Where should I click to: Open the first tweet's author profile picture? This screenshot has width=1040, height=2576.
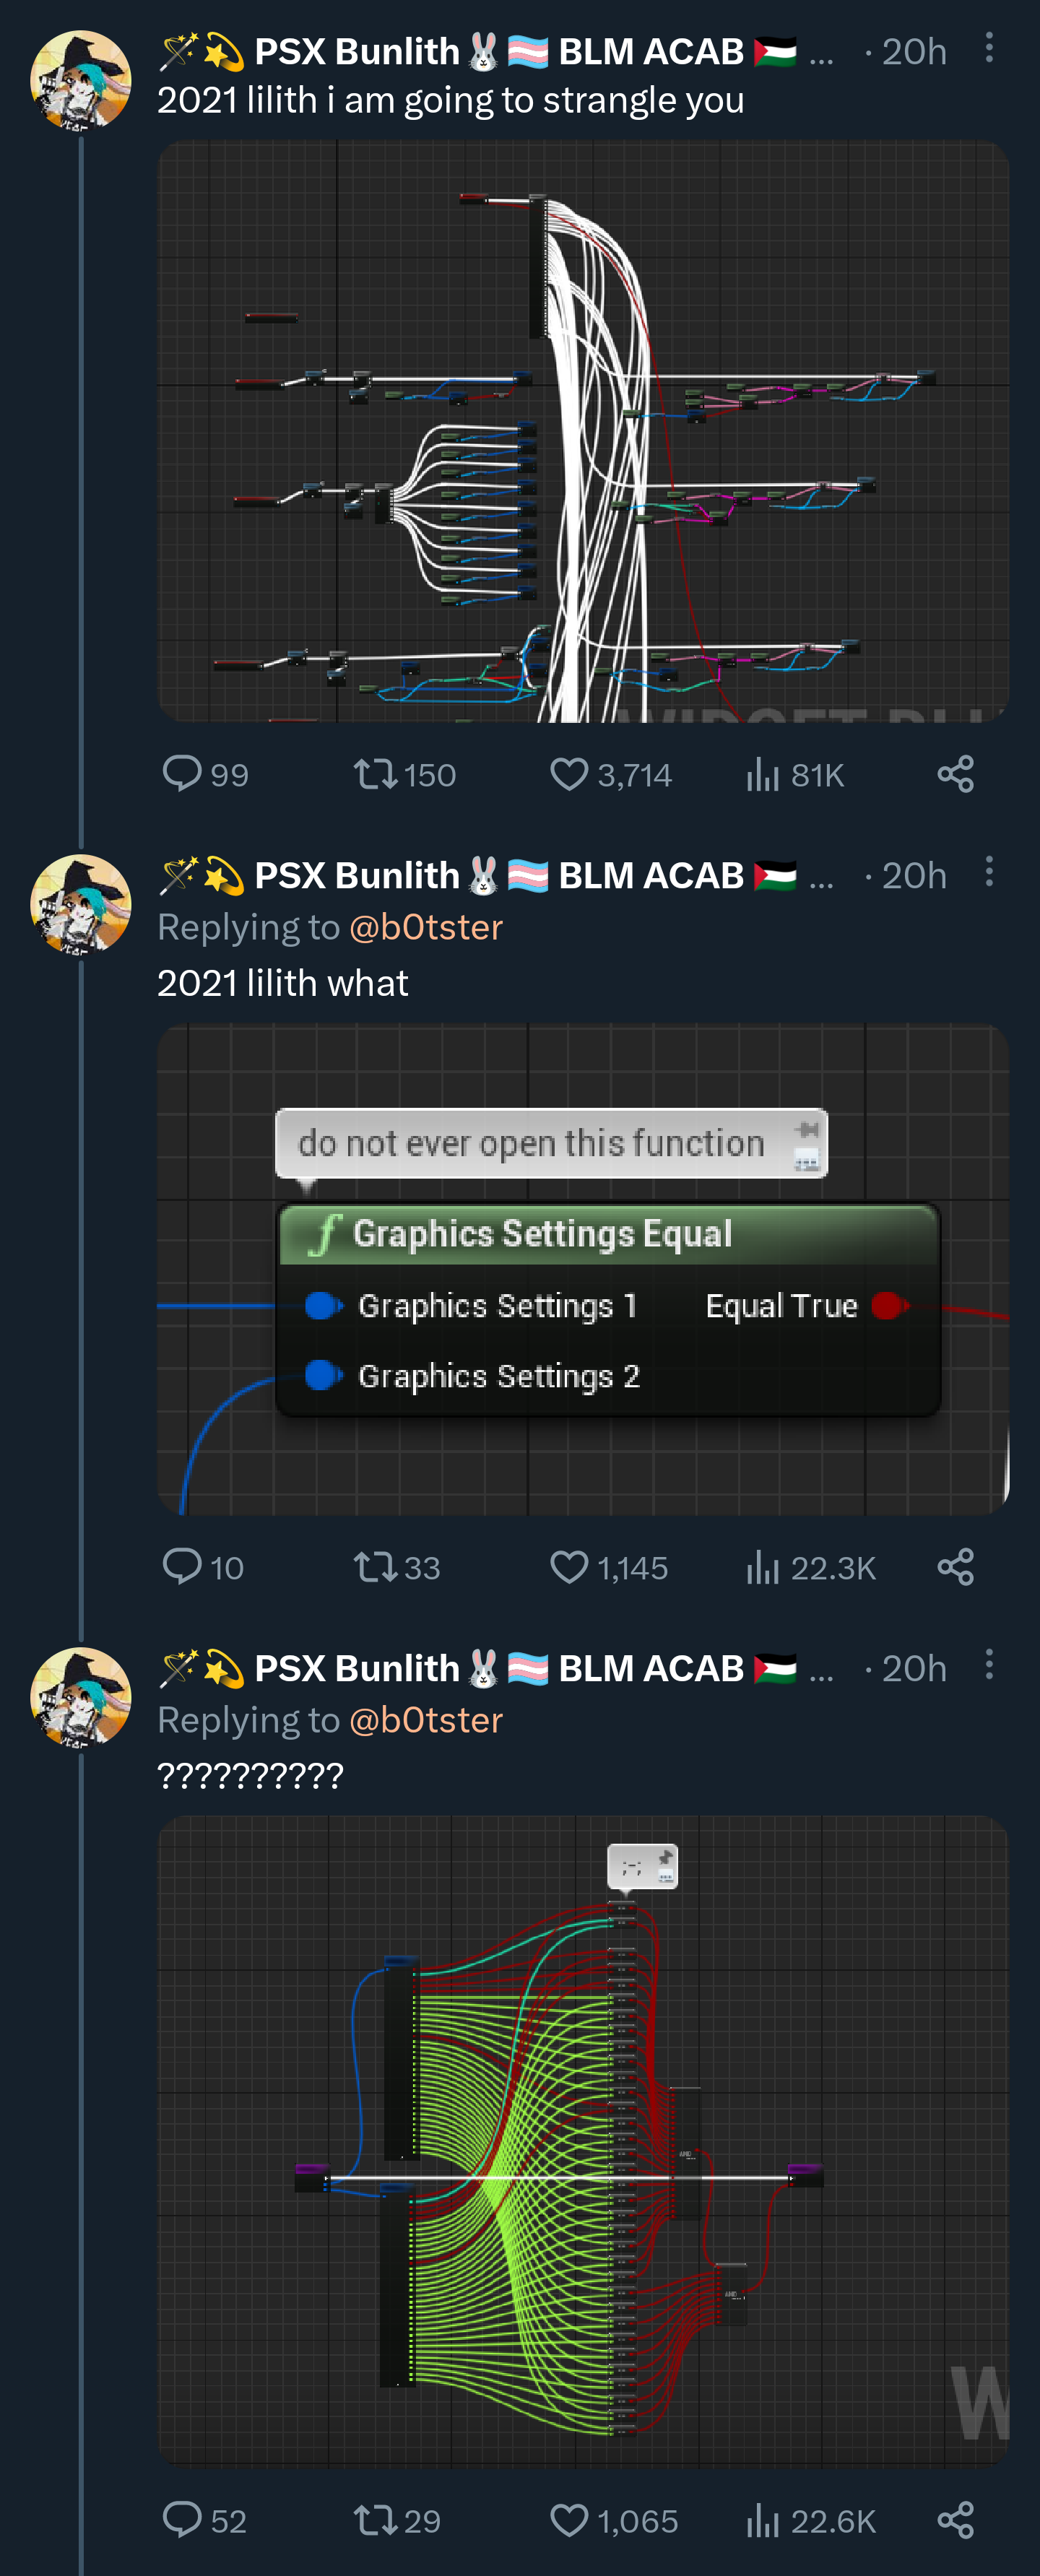(81, 80)
